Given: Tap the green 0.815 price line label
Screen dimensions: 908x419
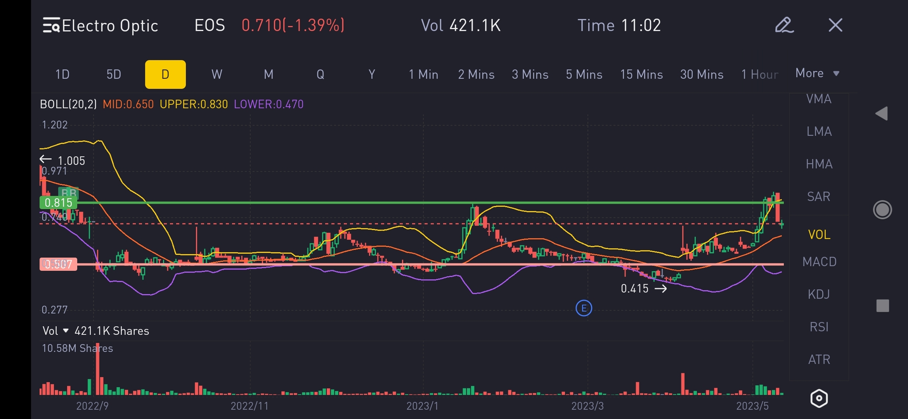Looking at the screenshot, I should 58,203.
